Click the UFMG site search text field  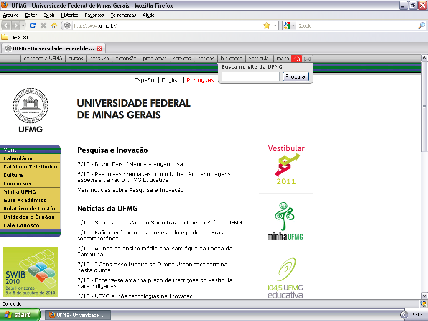click(250, 76)
